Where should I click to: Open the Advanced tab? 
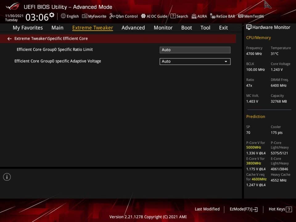click(133, 28)
